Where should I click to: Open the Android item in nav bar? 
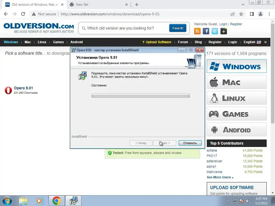point(77,42)
